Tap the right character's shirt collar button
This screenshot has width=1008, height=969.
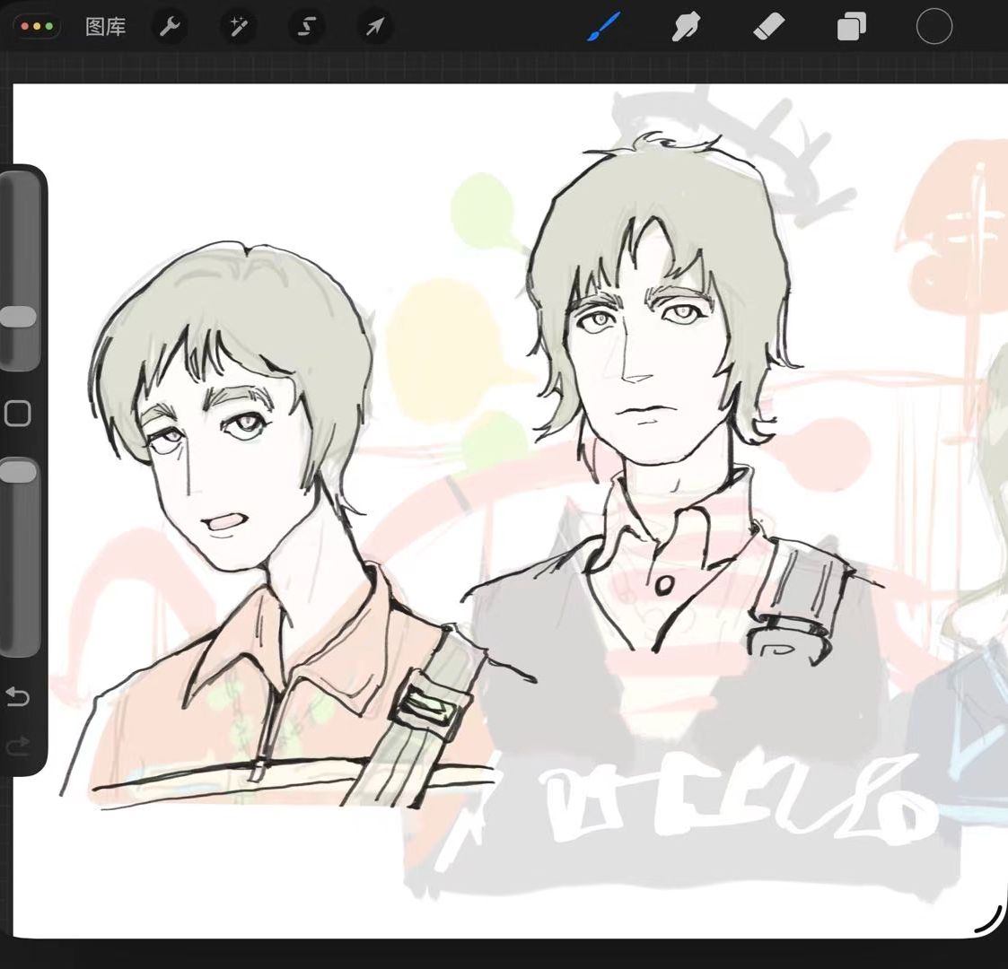pos(664,586)
